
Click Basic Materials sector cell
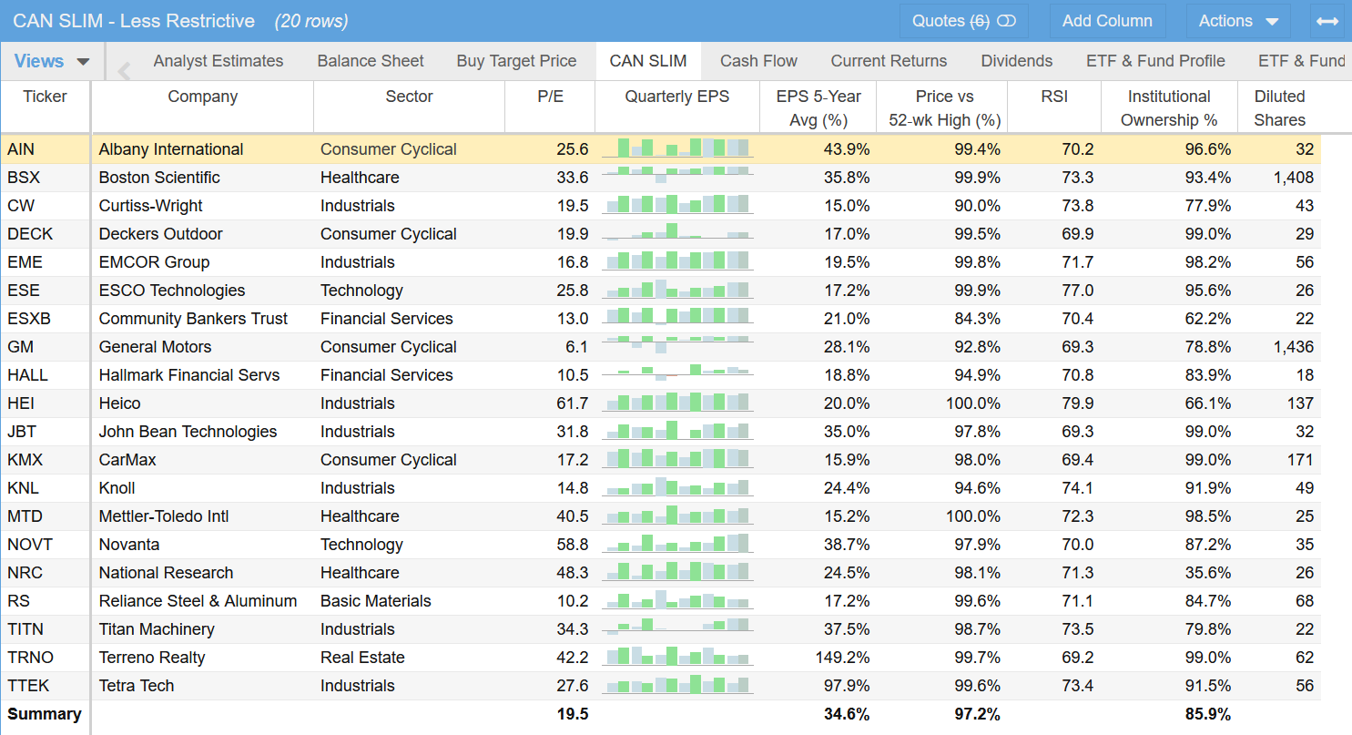point(376,601)
